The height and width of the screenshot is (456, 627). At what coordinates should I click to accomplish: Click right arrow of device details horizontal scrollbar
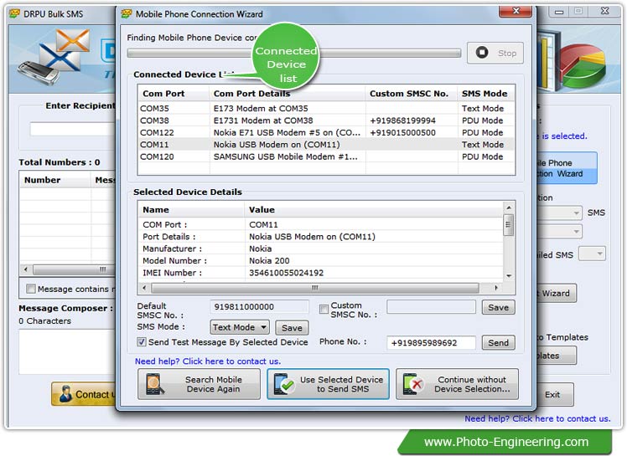point(496,288)
